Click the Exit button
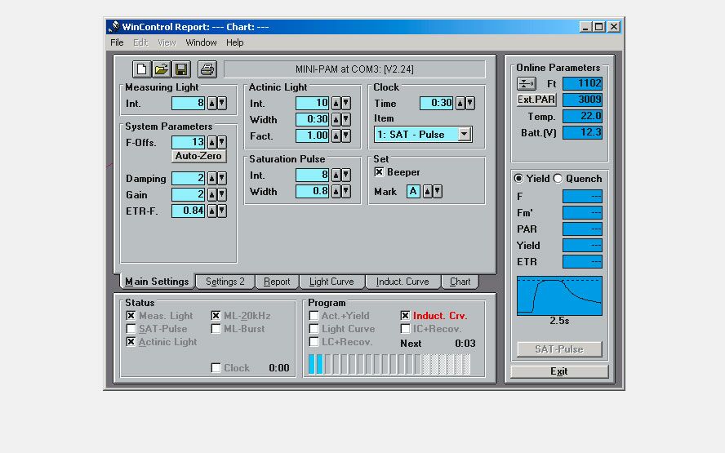 pos(559,371)
